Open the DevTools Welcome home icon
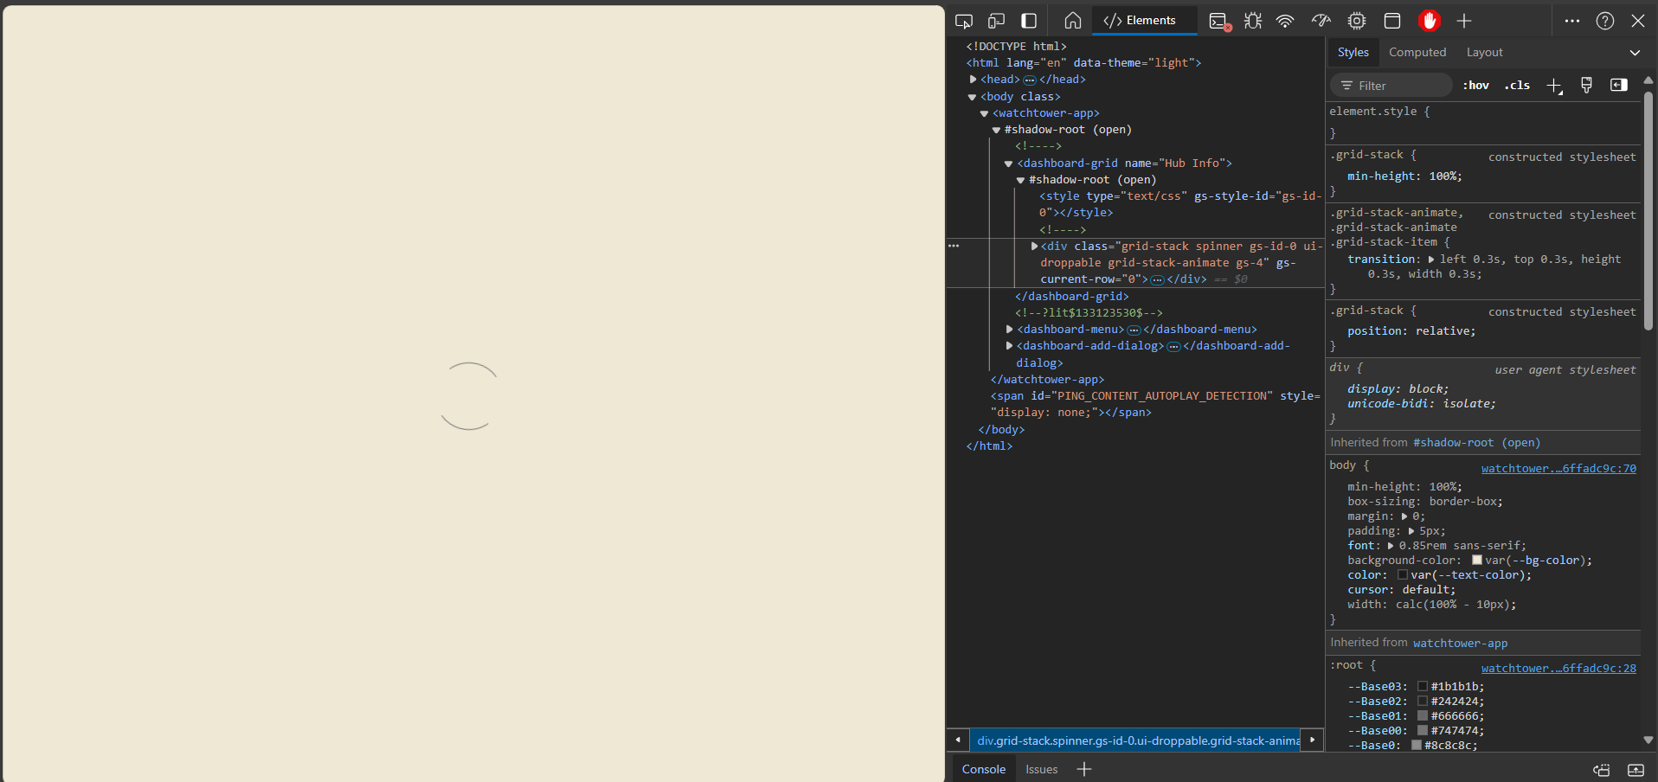 tap(1073, 21)
